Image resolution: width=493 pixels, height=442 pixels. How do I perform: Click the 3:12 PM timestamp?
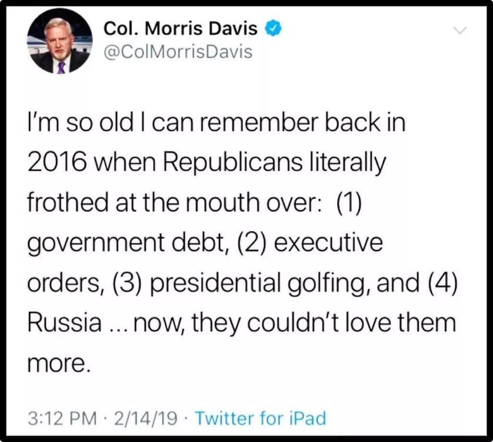[x=62, y=418]
